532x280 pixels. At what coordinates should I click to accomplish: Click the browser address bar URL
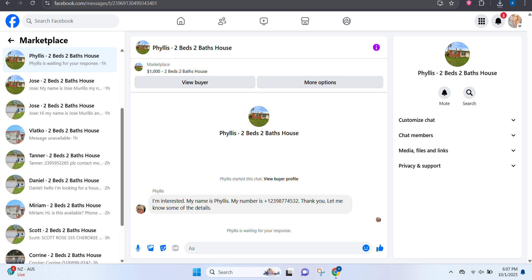click(106, 3)
